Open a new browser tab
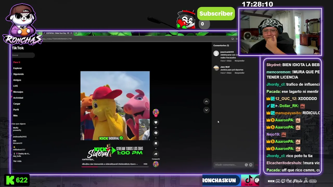The height and width of the screenshot is (187, 333). pyautogui.click(x=76, y=33)
